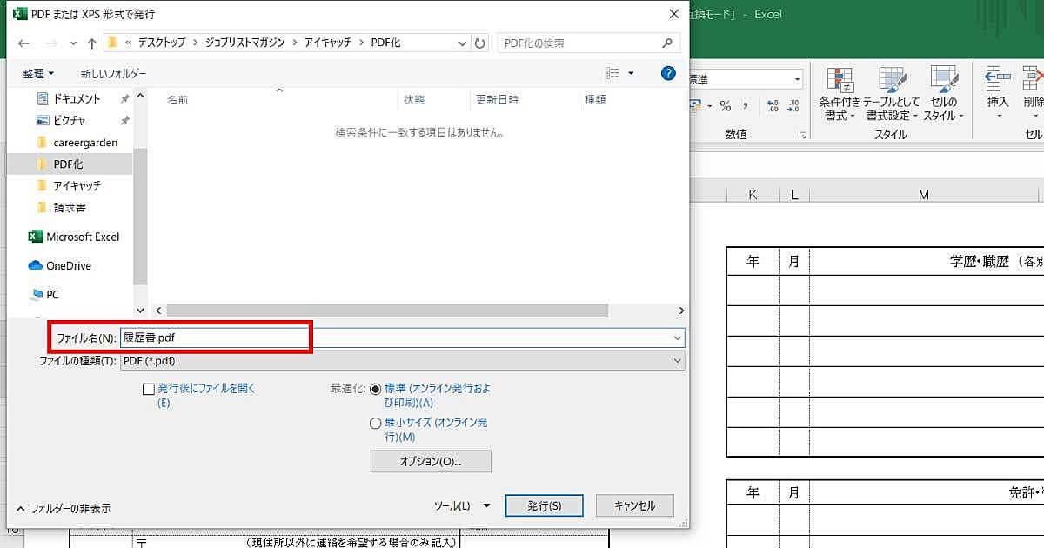Screen dimensions: 1044x548
Task: Change the file view layout icon
Action: coord(612,74)
